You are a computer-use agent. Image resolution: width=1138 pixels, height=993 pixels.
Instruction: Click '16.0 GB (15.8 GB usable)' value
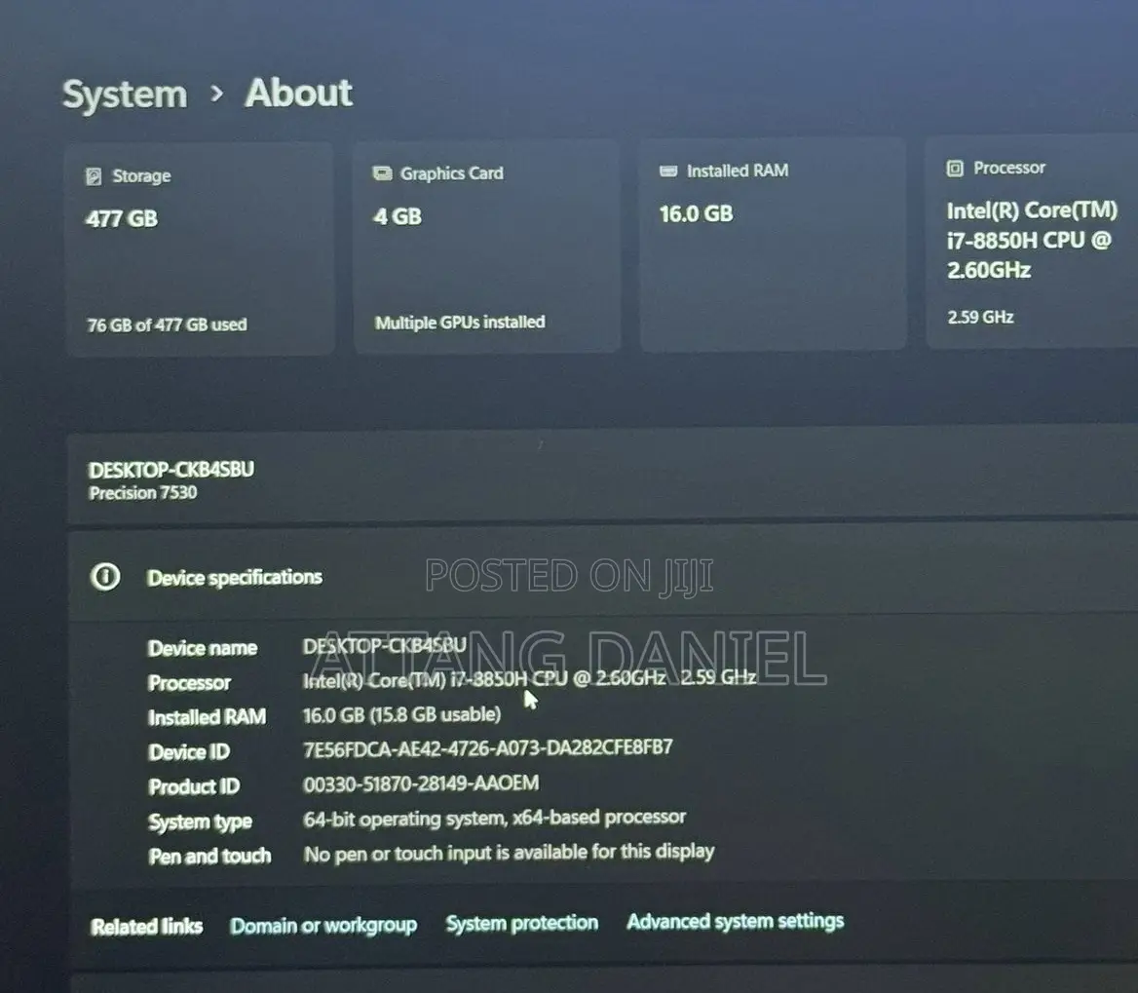click(401, 715)
